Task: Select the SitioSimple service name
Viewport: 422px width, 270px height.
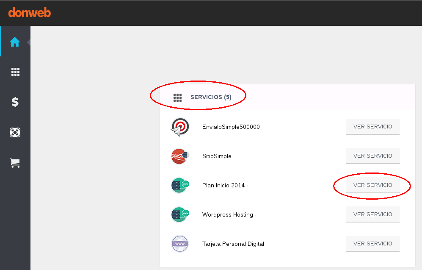Action: [x=217, y=156]
